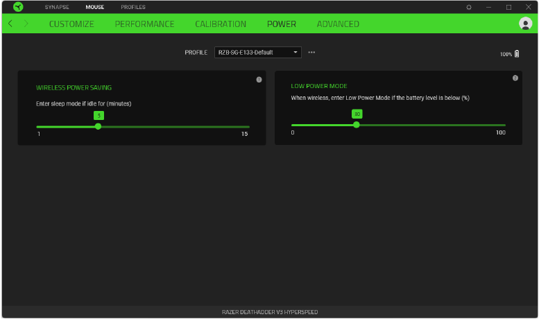This screenshot has width=539, height=319.
Task: Go back with the left arrow
Action: [x=10, y=24]
